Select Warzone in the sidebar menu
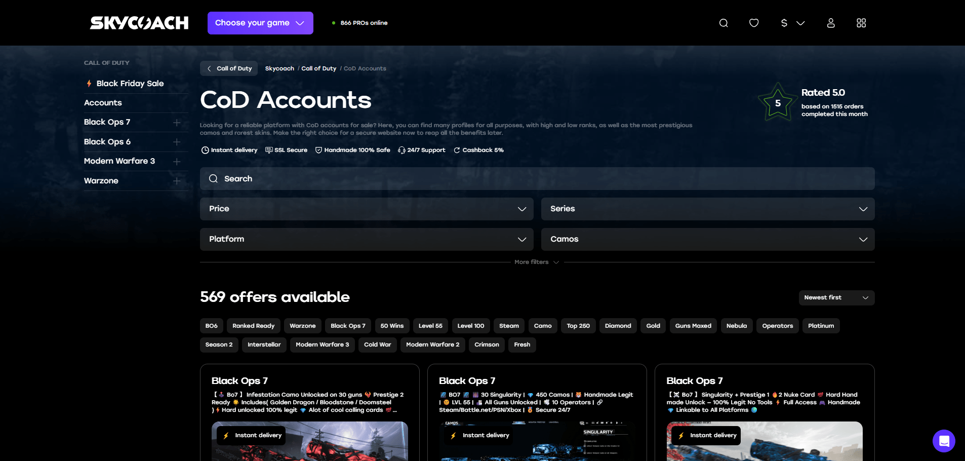The width and height of the screenshot is (965, 461). [x=101, y=181]
